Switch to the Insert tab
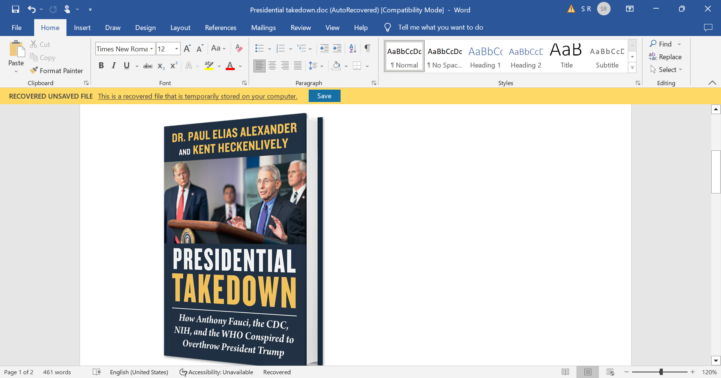 click(82, 28)
